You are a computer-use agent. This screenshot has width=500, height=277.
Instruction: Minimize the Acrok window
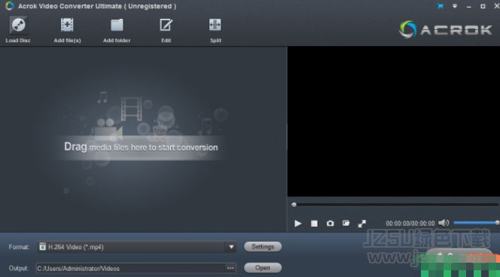[468, 6]
